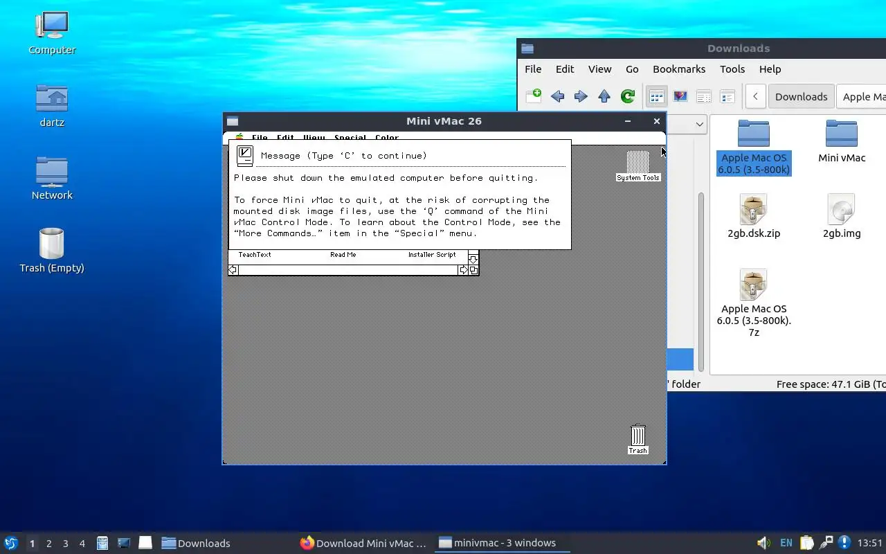Screen dimensions: 886x554
Task: Open the side pane mode dropdown
Action: click(x=699, y=125)
